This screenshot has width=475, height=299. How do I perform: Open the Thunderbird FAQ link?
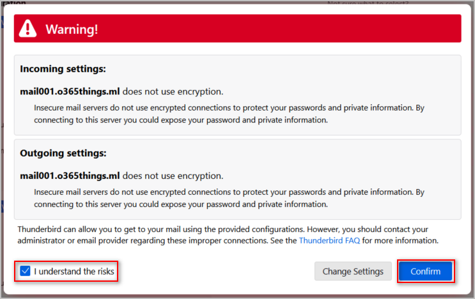click(330, 241)
